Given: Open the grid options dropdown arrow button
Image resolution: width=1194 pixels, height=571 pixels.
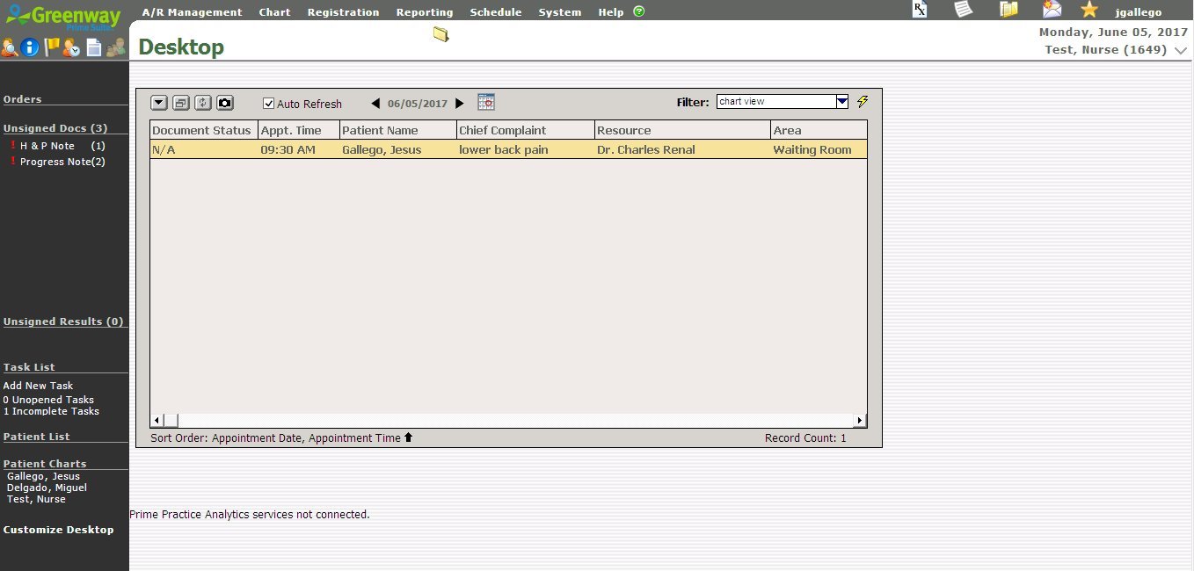Looking at the screenshot, I should point(159,103).
